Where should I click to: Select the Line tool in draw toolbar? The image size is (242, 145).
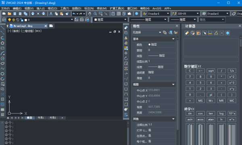2,28
